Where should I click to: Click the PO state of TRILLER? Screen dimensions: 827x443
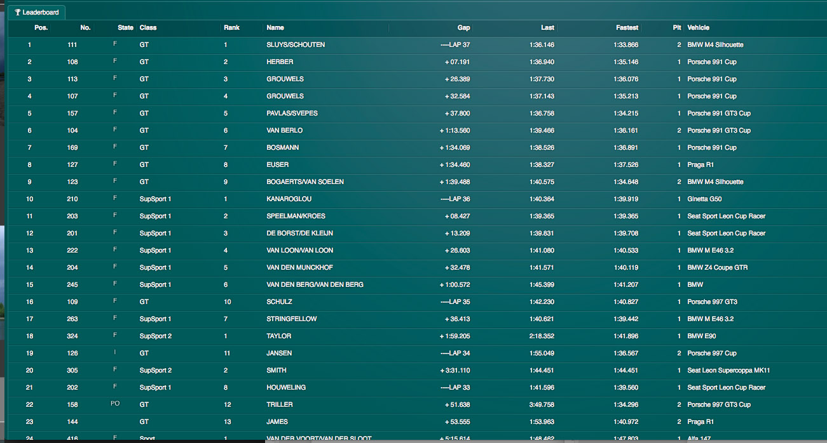(x=115, y=404)
